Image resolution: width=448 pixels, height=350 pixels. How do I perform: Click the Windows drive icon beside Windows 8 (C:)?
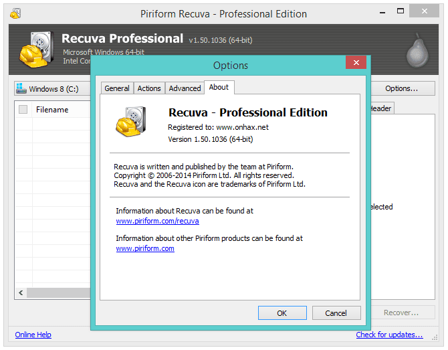click(x=21, y=88)
